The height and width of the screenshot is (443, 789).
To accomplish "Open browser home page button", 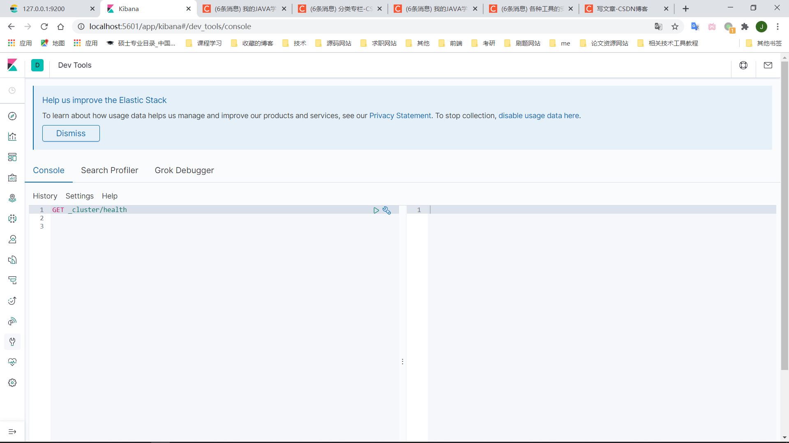I will click(x=61, y=27).
